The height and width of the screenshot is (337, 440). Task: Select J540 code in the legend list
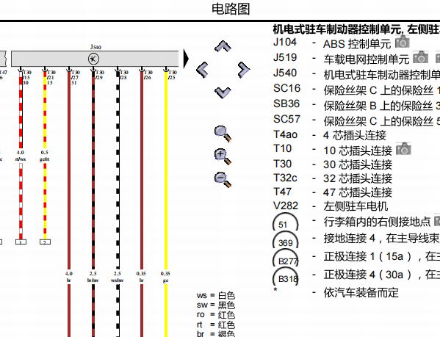click(x=285, y=73)
